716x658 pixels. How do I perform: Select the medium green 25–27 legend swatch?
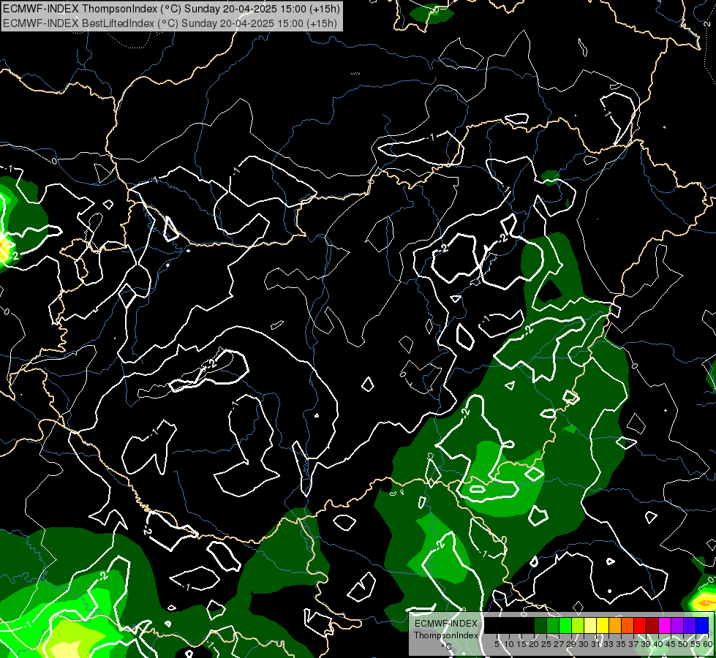coord(553,626)
